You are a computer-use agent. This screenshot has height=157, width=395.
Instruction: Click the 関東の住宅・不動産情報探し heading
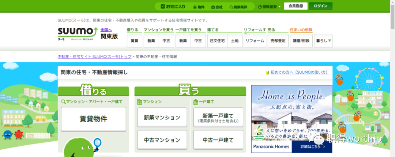tap(94, 72)
